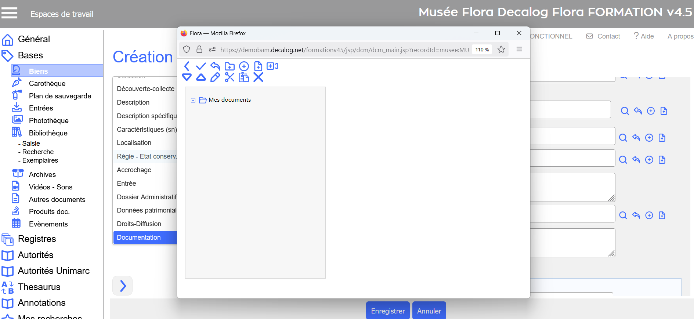
Task: Click the add video media icon
Action: pos(272,66)
